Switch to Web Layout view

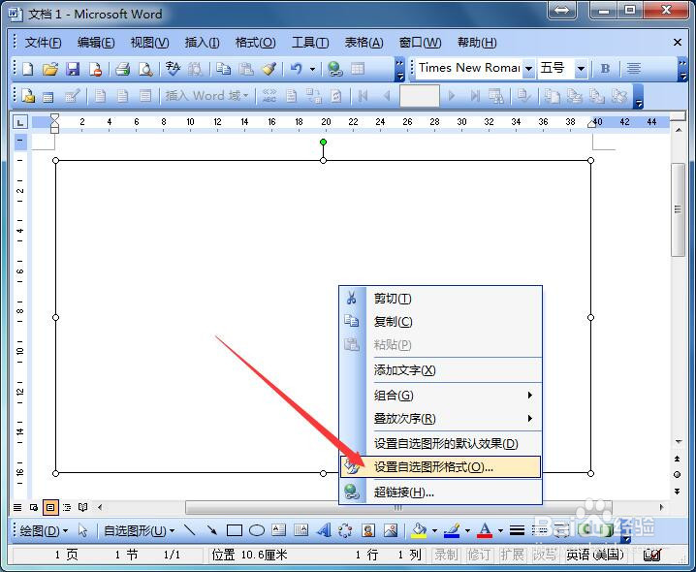(34, 507)
